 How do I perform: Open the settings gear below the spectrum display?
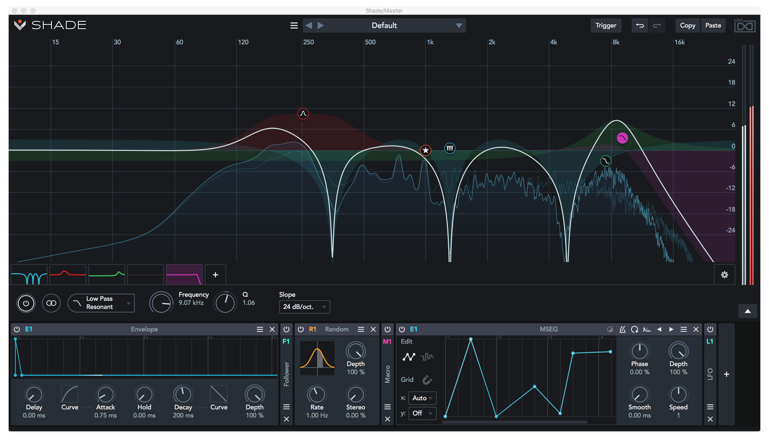[725, 275]
